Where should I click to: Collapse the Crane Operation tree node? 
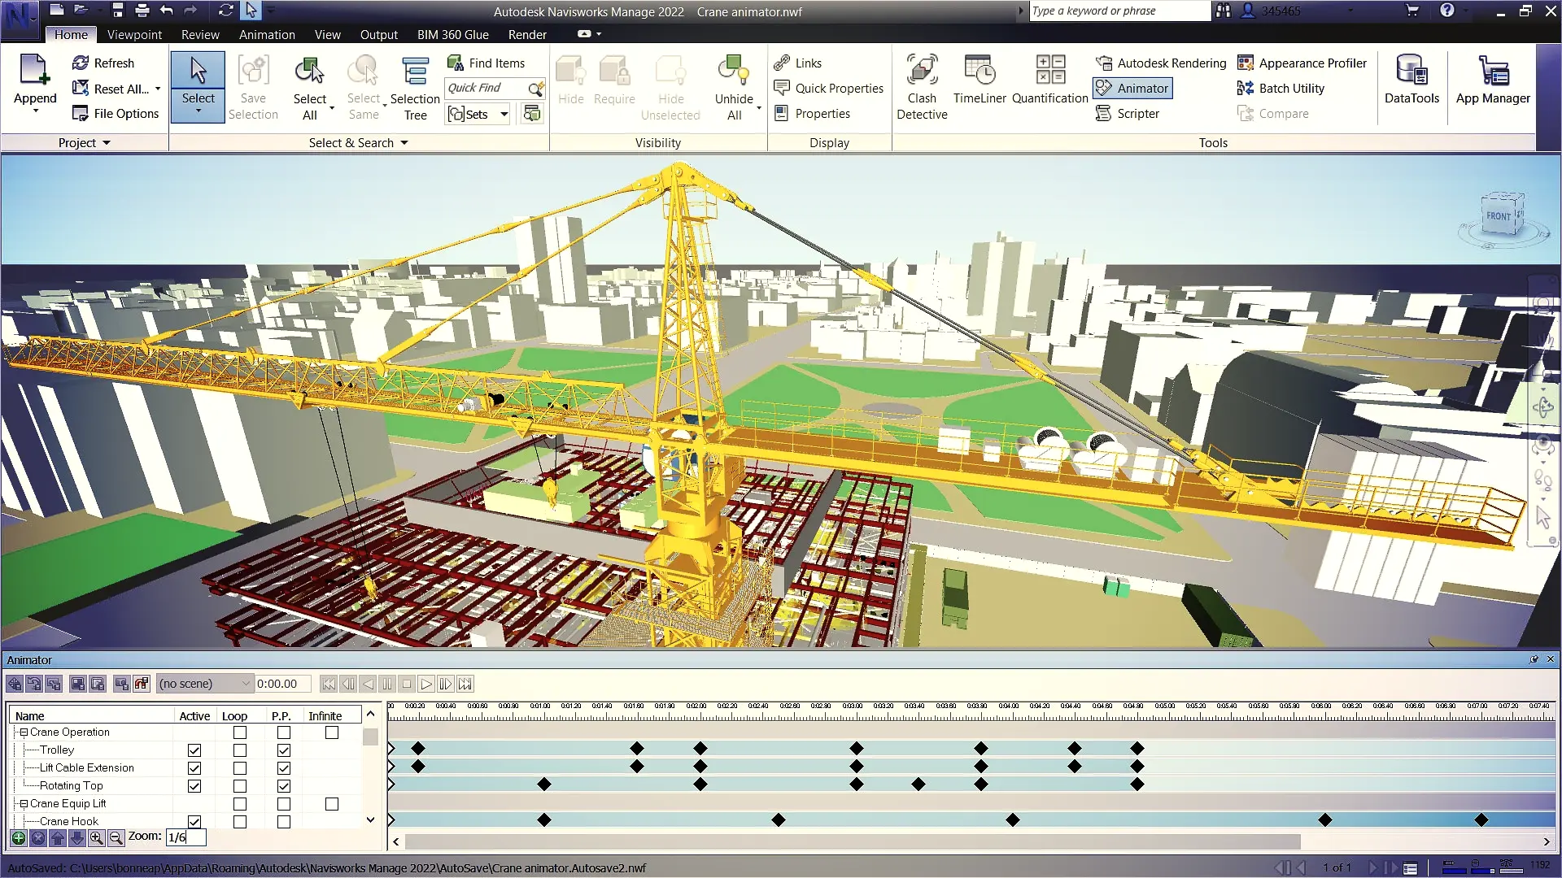coord(24,732)
